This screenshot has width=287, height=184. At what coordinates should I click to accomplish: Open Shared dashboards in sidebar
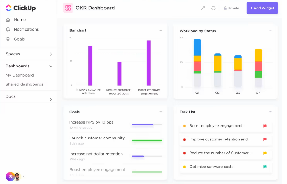pyautogui.click(x=24, y=84)
